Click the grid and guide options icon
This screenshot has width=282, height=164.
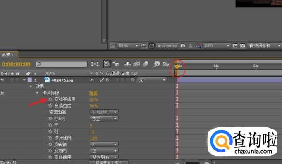(144, 46)
